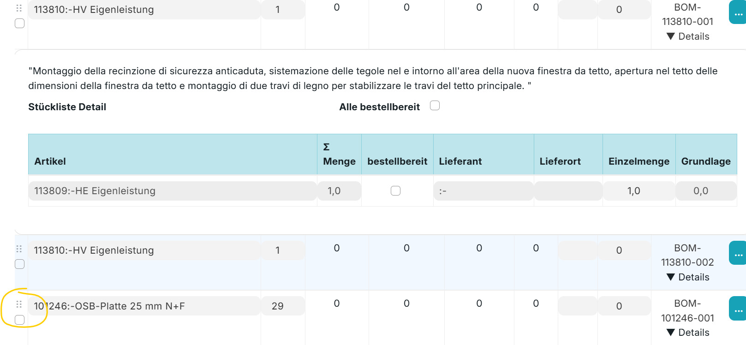This screenshot has height=345, width=746.
Task: Tick bestellbereit for 113809:-HE Eigenleistung
Action: pyautogui.click(x=395, y=191)
